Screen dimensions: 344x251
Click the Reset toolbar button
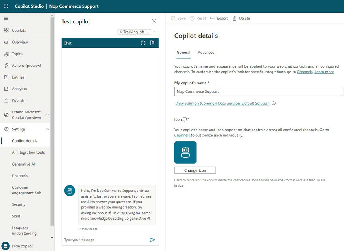point(198,19)
